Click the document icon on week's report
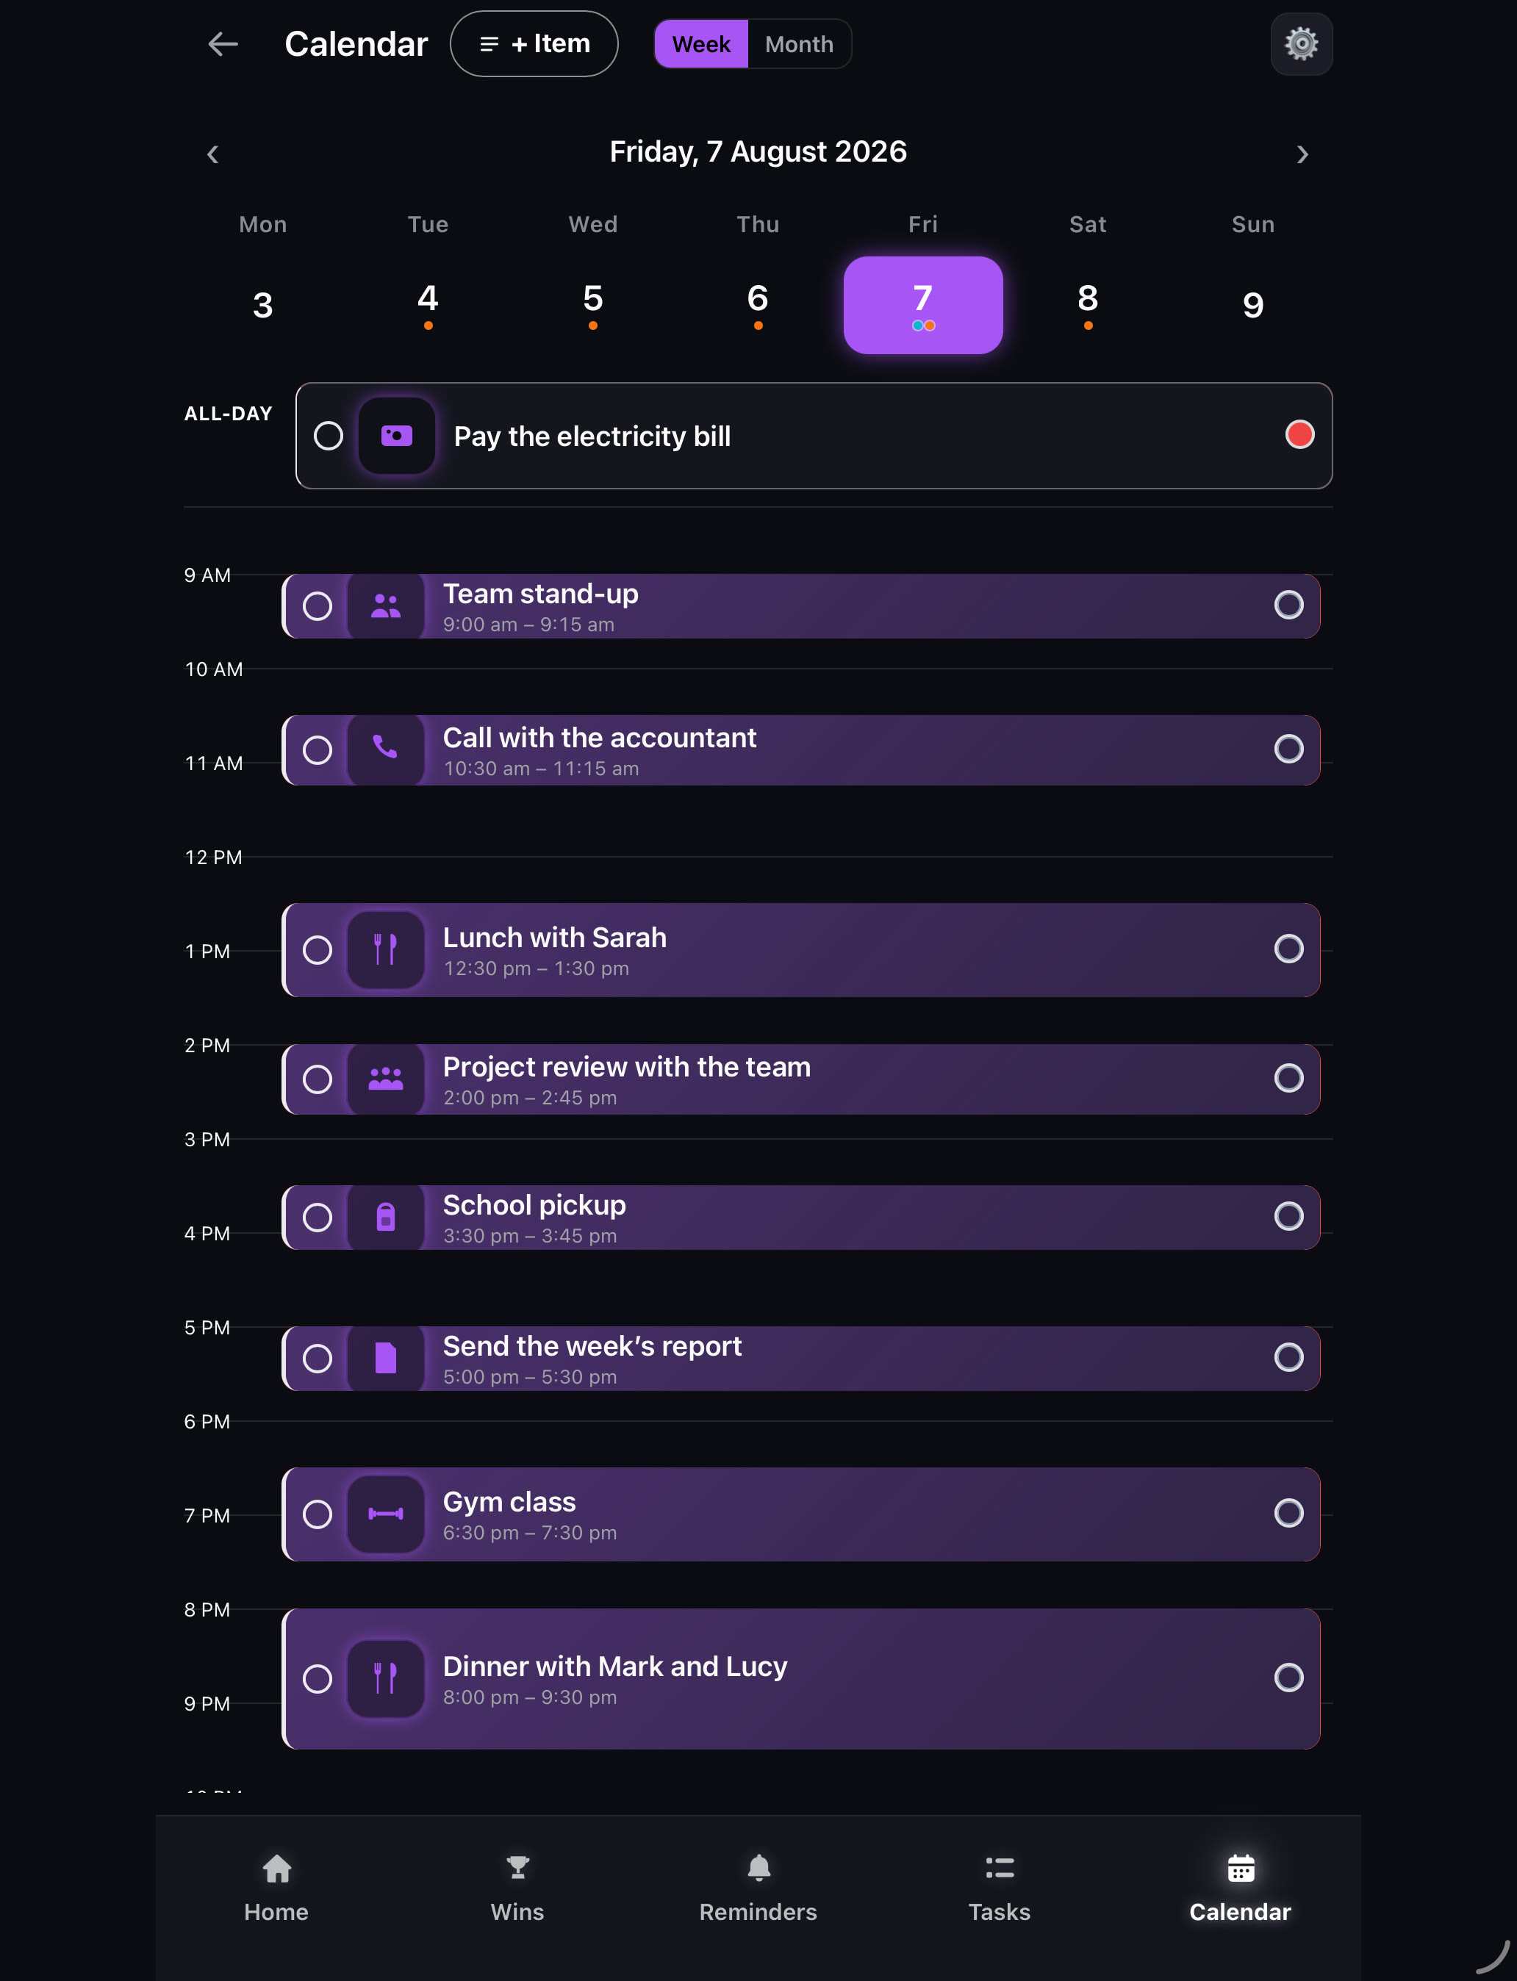This screenshot has width=1517, height=1981. (386, 1357)
